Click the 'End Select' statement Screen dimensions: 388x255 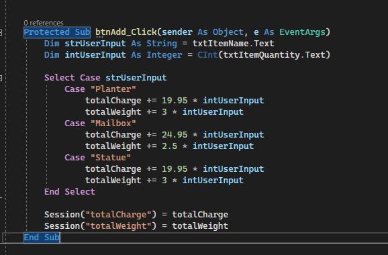[x=70, y=192]
